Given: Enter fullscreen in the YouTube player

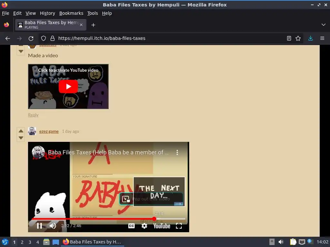Looking at the screenshot, I should coord(179,226).
